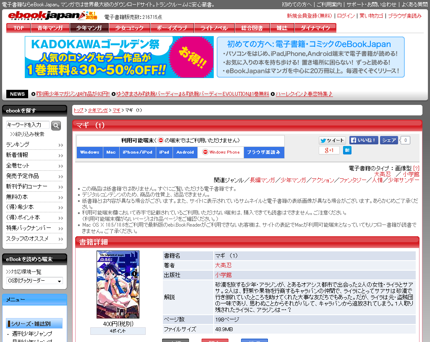Open the 少女コミック tab
The height and width of the screenshot is (342, 430).
coord(129,28)
